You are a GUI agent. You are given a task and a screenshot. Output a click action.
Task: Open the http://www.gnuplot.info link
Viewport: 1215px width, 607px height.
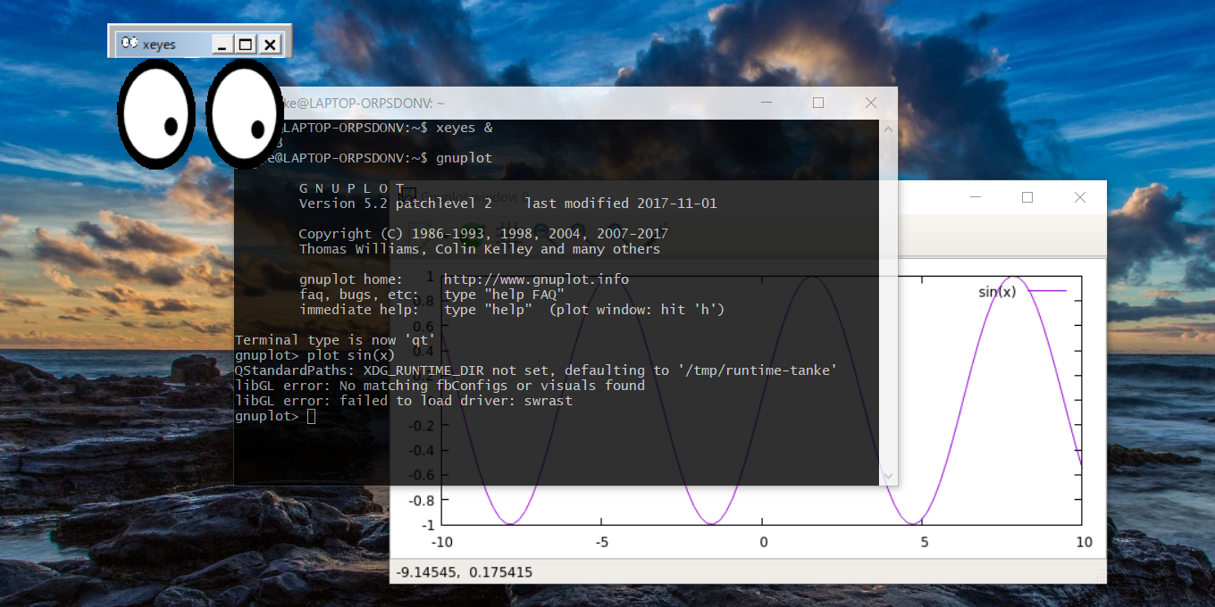pyautogui.click(x=536, y=279)
